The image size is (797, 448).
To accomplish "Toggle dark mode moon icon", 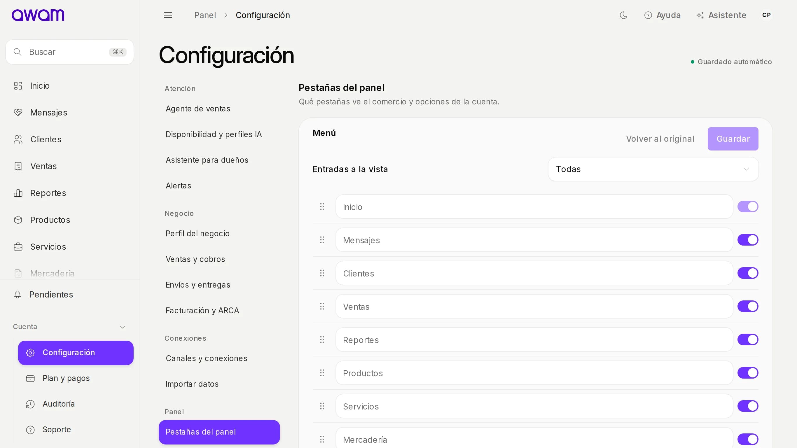I will [623, 15].
